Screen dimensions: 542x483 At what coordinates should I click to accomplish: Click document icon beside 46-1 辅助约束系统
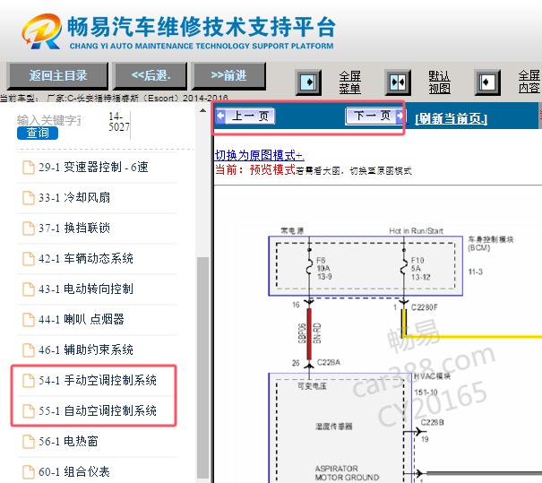(x=29, y=350)
